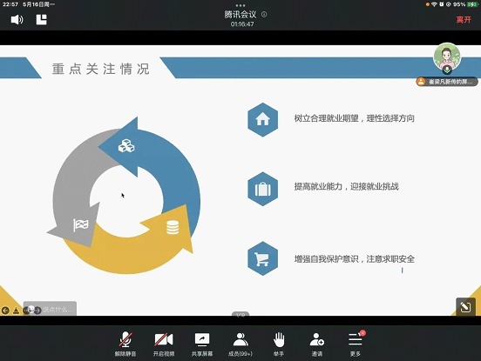Start sharing with 共享屏幕
Viewport: 481px width, 361px height.
[202, 344]
